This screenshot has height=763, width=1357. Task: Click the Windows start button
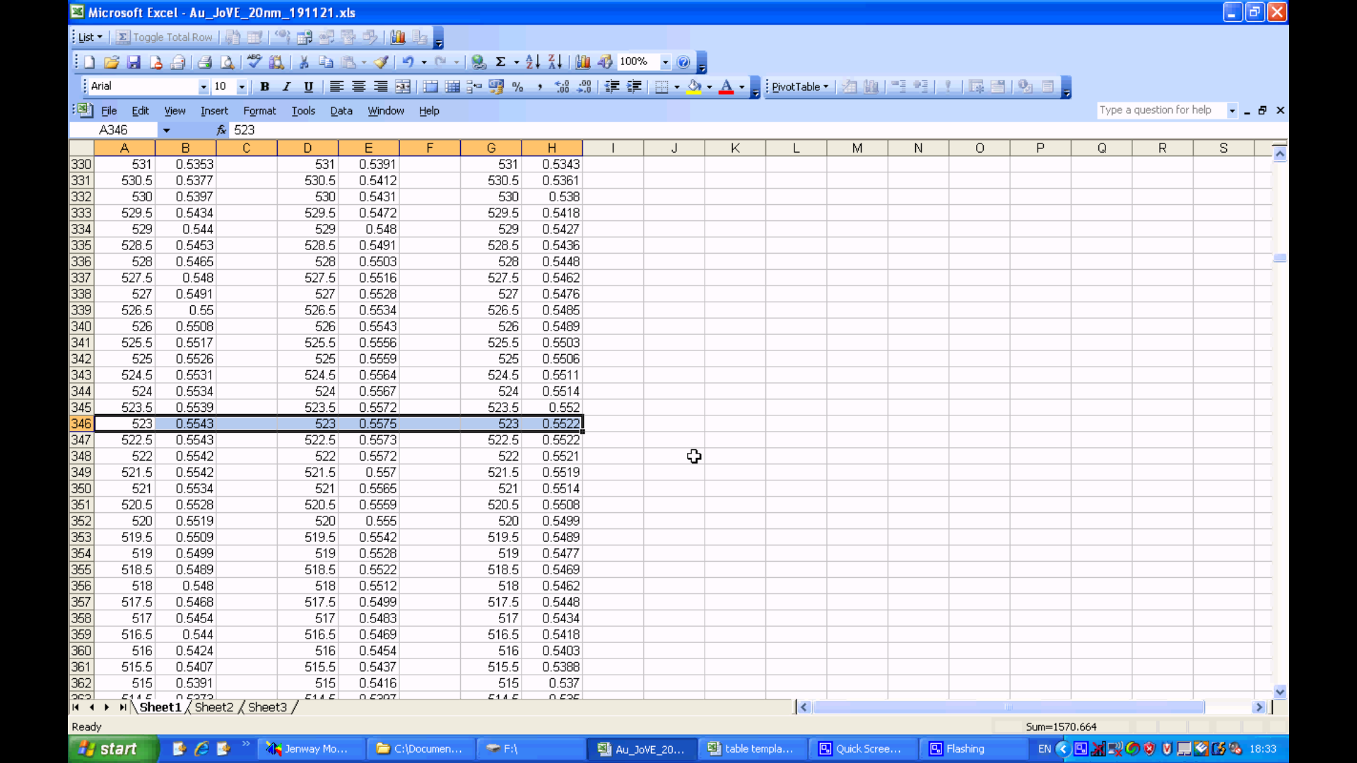pos(113,749)
